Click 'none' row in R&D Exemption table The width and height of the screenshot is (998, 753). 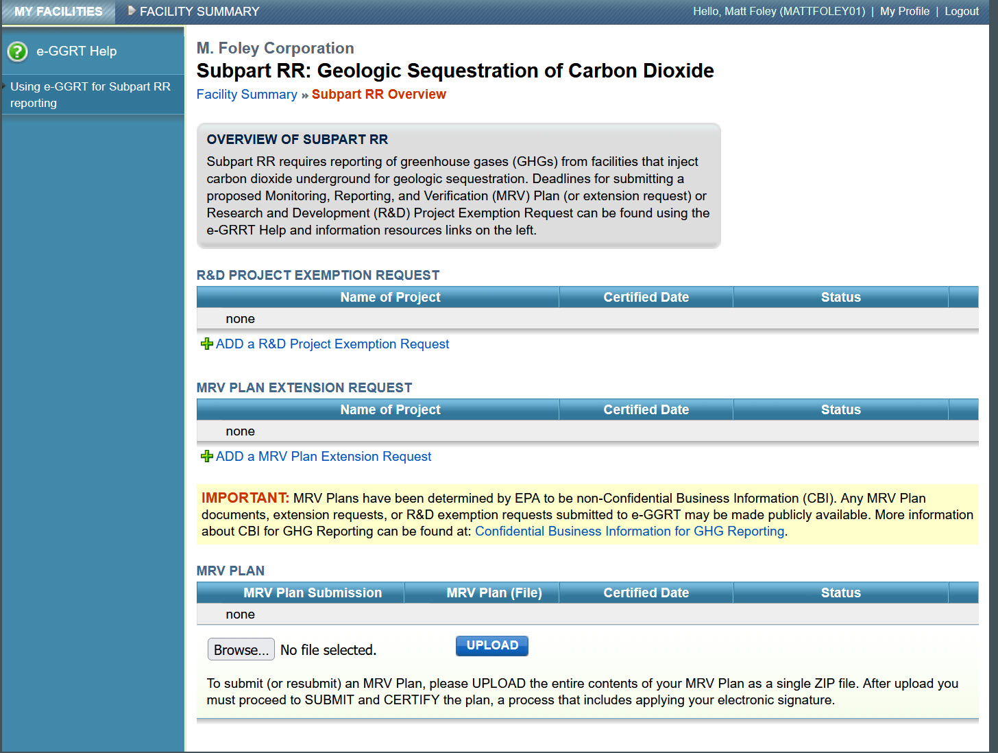click(587, 319)
